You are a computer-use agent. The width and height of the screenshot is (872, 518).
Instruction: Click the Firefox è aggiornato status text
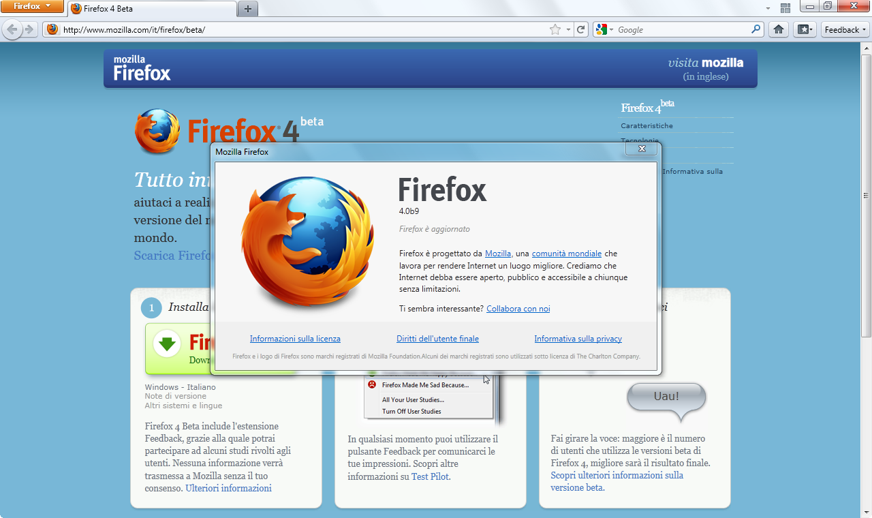[435, 229]
